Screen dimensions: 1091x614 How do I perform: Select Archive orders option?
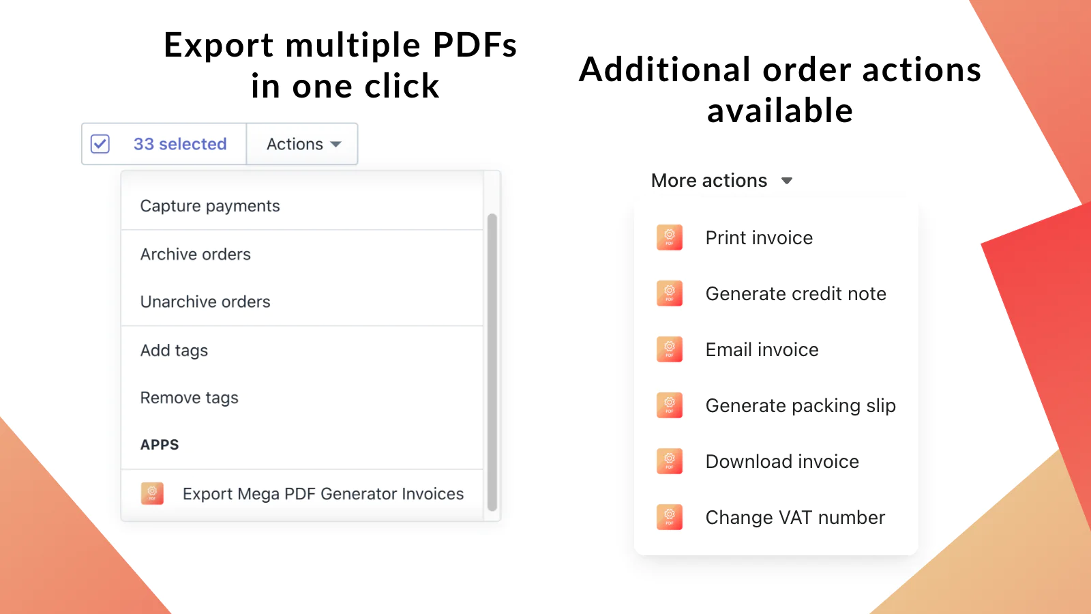[196, 254]
